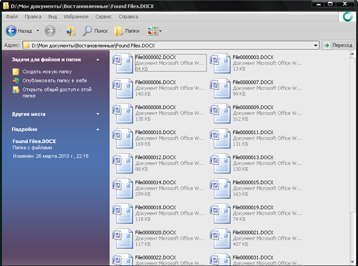358x266 pixels.
Task: Open the Правка menu
Action: 33,17
